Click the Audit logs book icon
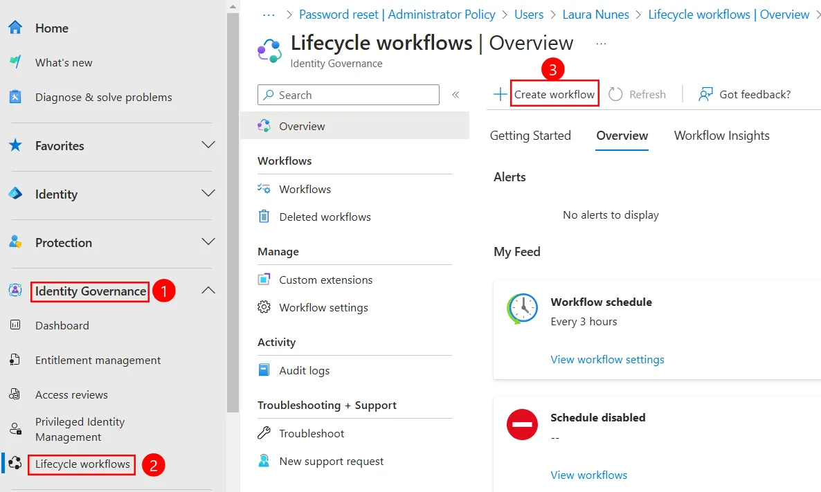Screen dimensions: 821x492 coord(264,370)
